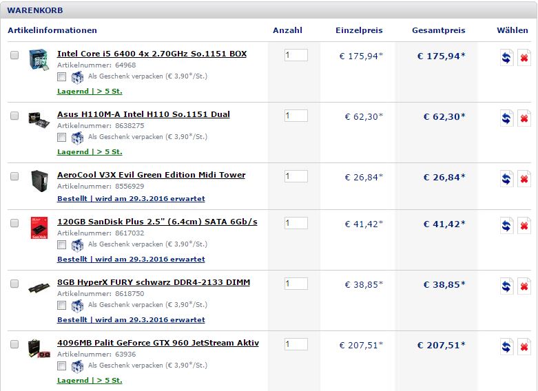Click Lagernd status under Palit GeForce
This screenshot has height=391, width=538.
[x=90, y=381]
